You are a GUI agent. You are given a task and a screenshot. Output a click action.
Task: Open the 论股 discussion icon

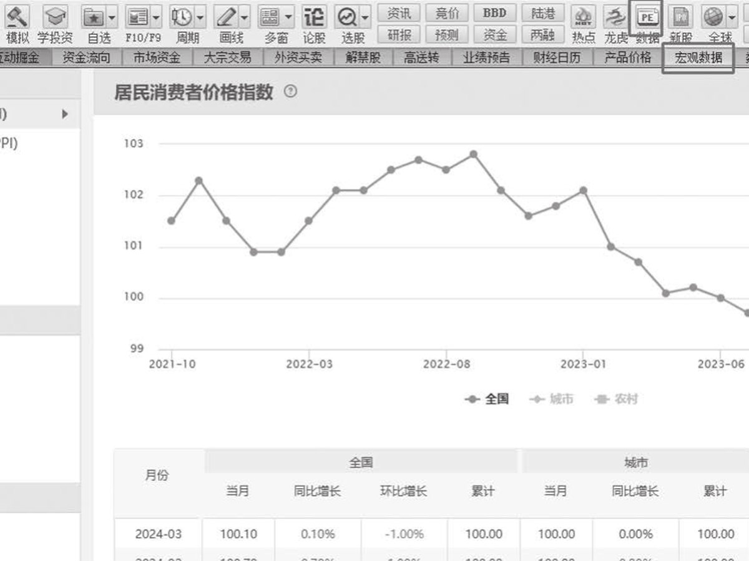pyautogui.click(x=314, y=16)
